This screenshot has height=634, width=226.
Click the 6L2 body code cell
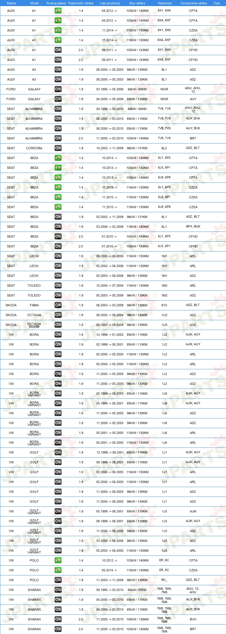(164, 148)
